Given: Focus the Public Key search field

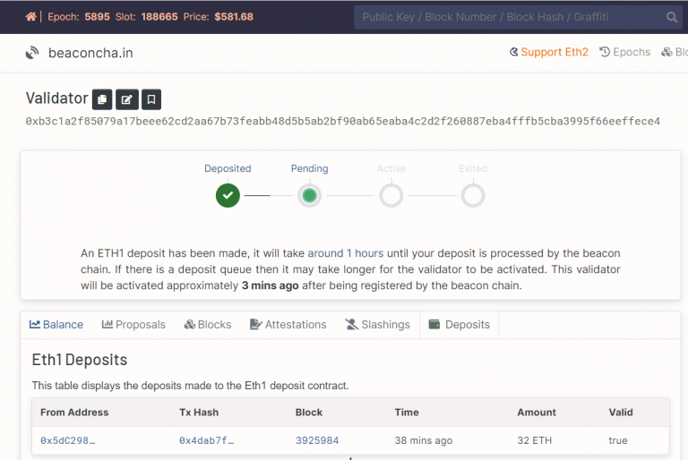Looking at the screenshot, I should 509,17.
